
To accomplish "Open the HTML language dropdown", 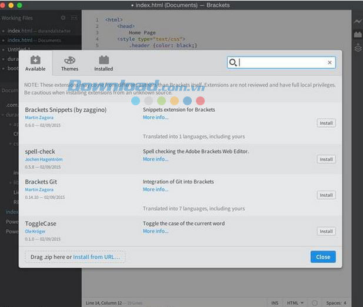I will coord(295,303).
